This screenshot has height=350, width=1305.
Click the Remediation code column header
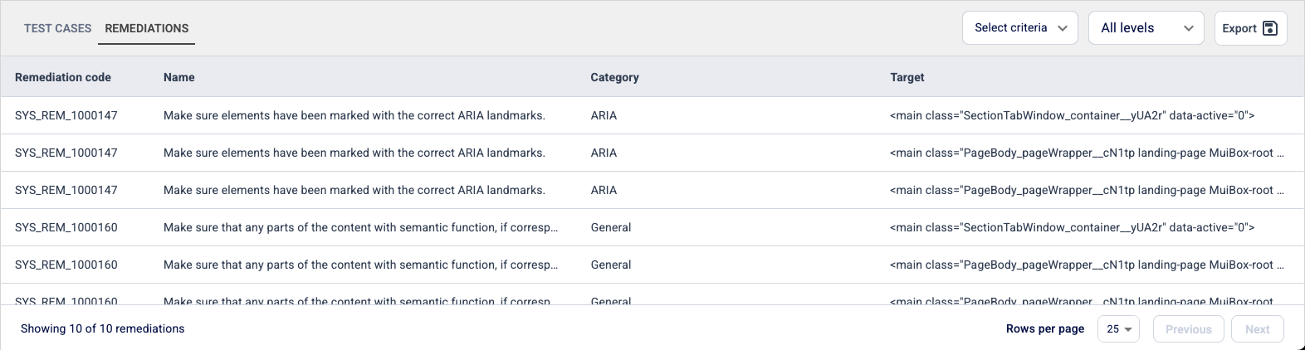[x=63, y=77]
